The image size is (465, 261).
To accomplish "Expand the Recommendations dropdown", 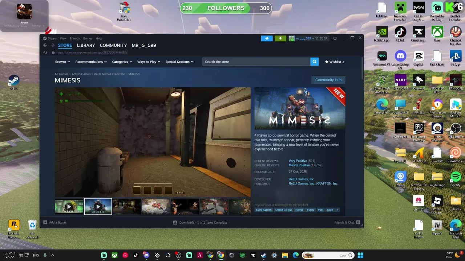I will tap(91, 62).
